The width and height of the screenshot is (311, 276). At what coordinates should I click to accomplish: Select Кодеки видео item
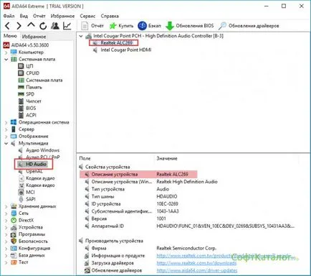coord(37,185)
